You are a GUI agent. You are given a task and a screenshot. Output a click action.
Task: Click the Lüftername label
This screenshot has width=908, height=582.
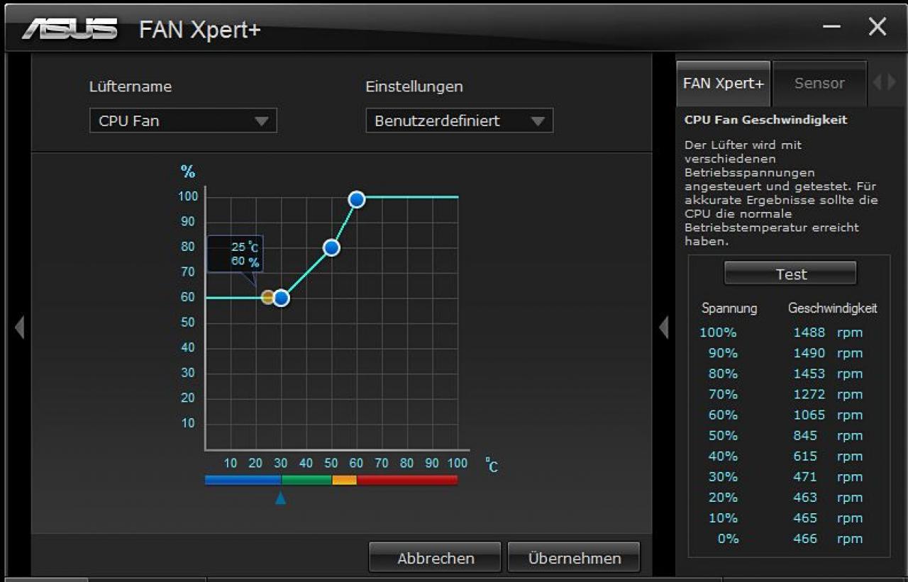coord(131,86)
